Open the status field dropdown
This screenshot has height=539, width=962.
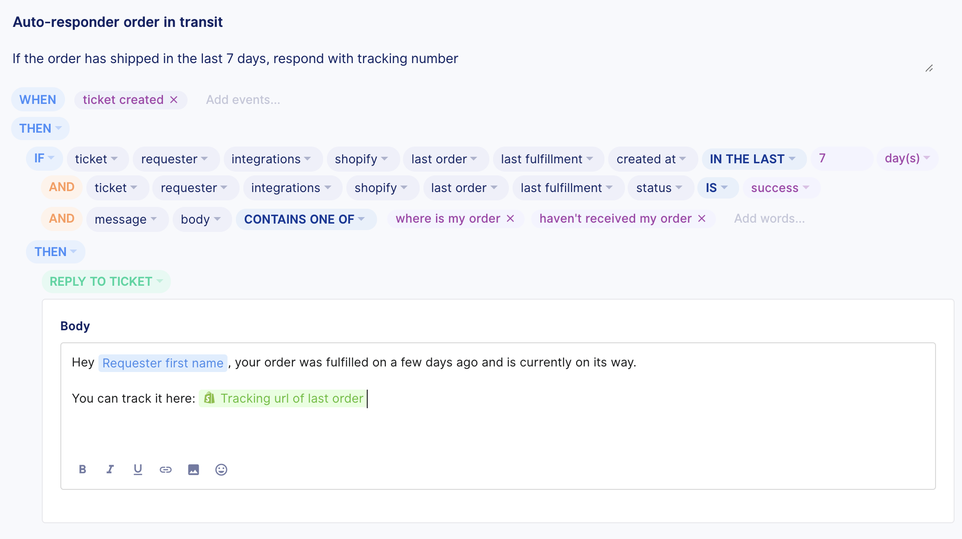(660, 188)
